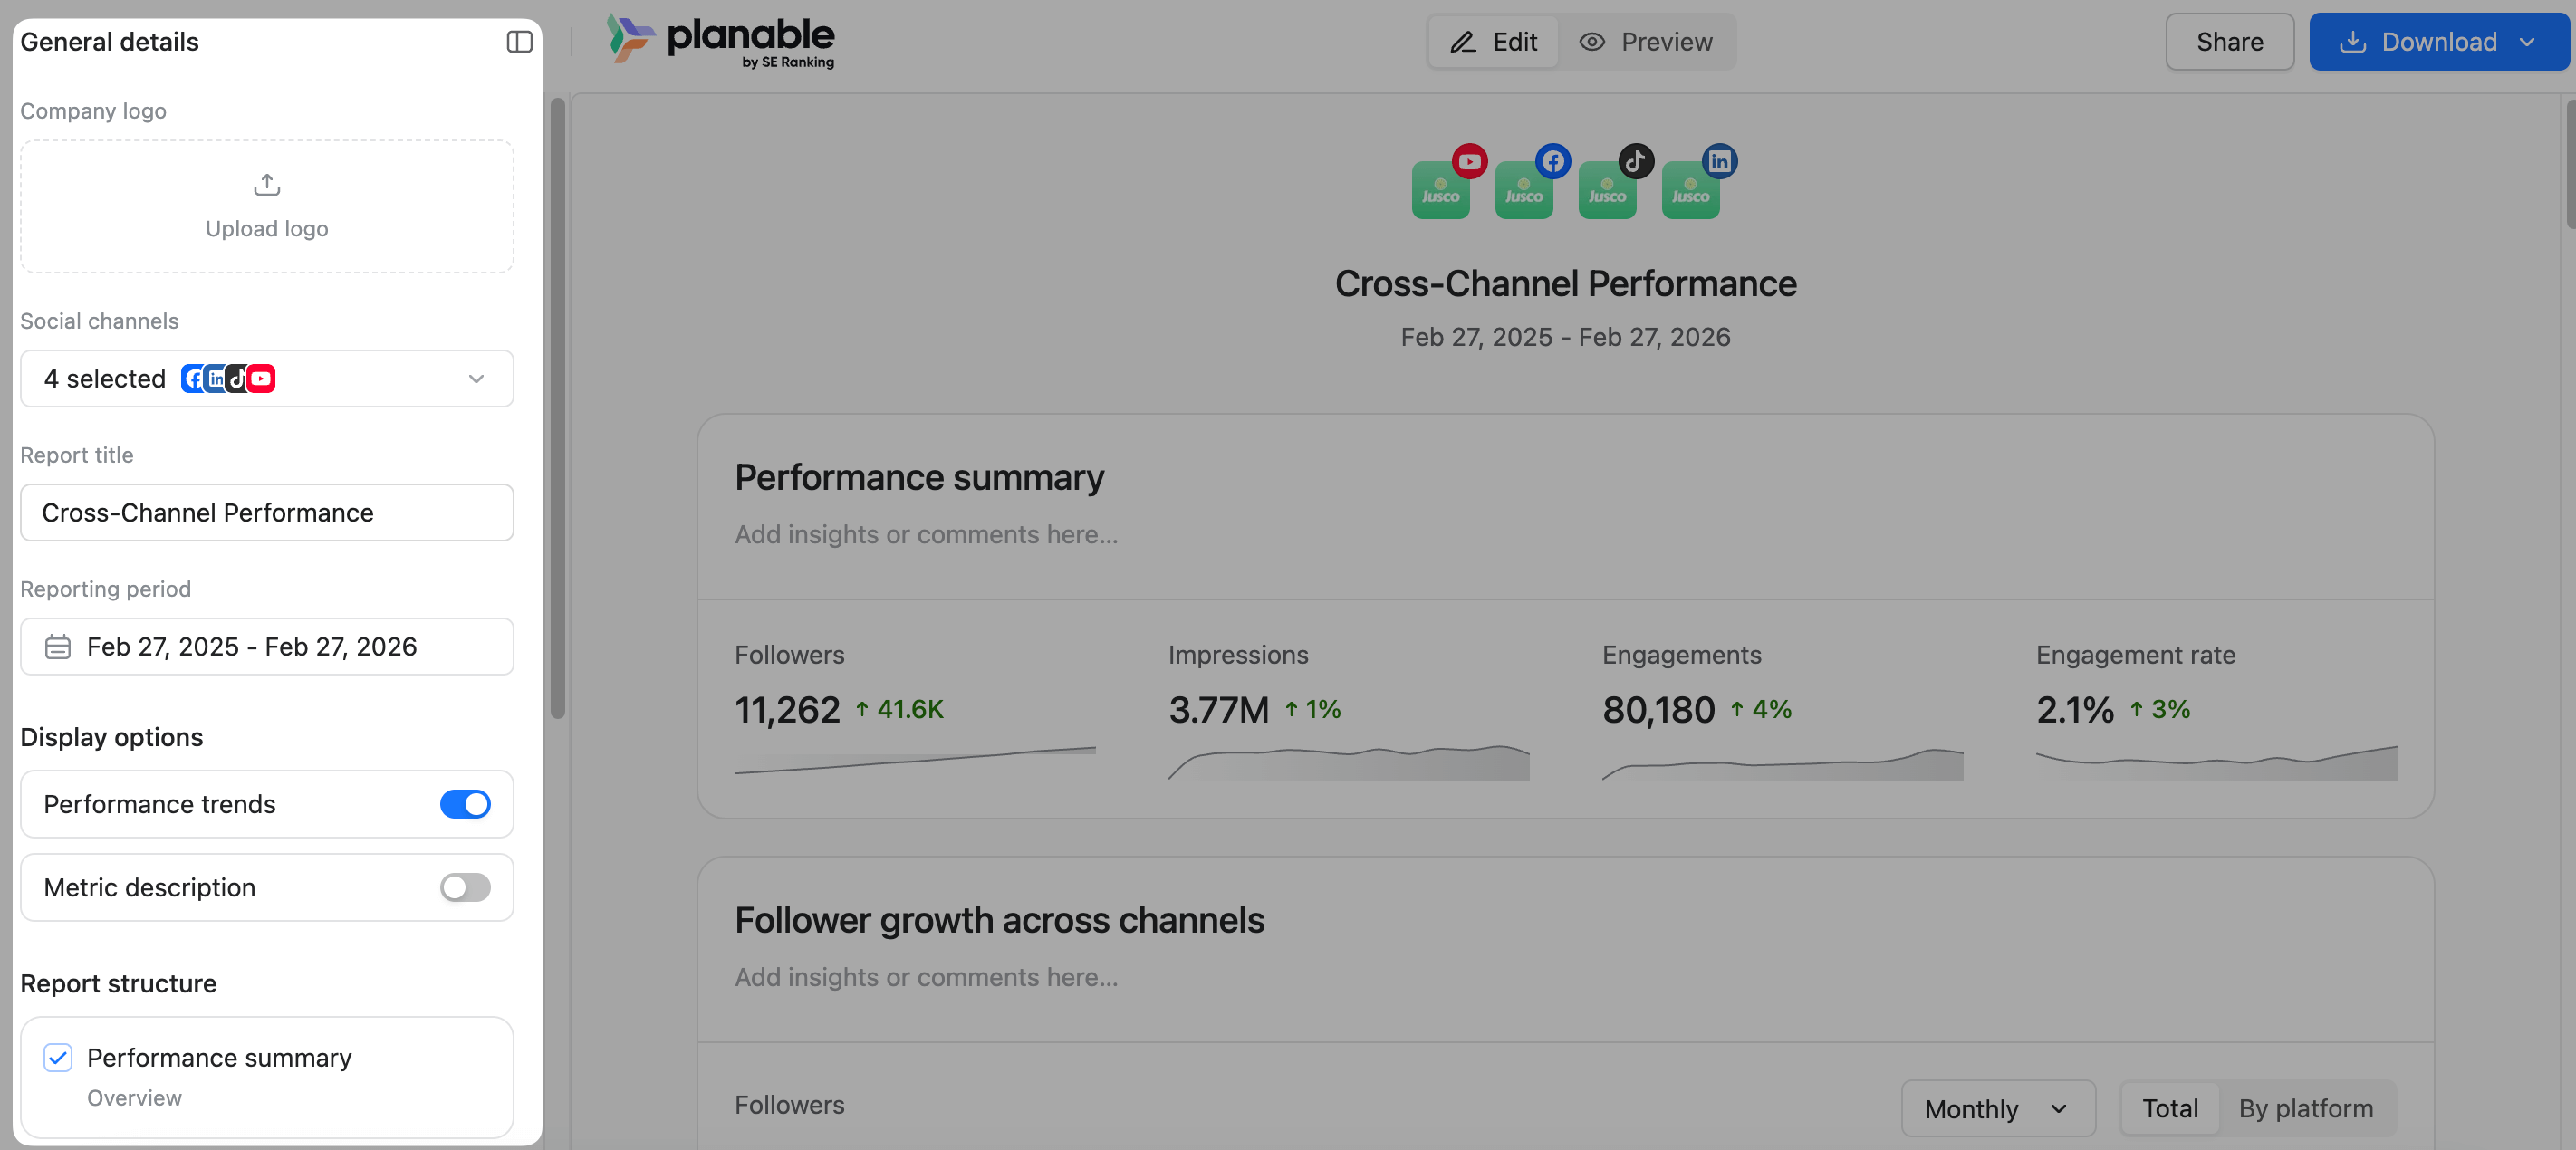This screenshot has width=2576, height=1150.
Task: Click the Share button
Action: tap(2229, 41)
